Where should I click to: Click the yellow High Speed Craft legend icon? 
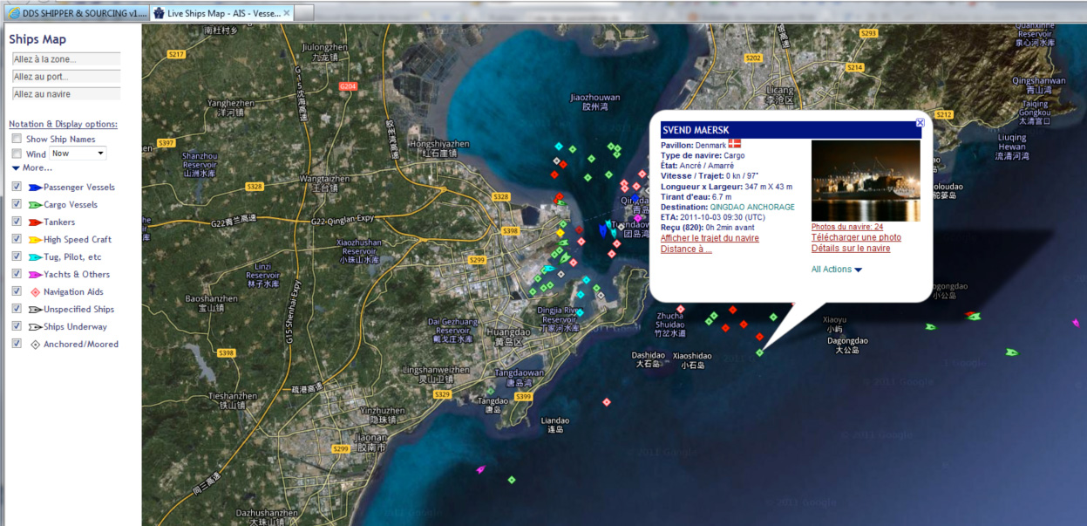pyautogui.click(x=35, y=240)
